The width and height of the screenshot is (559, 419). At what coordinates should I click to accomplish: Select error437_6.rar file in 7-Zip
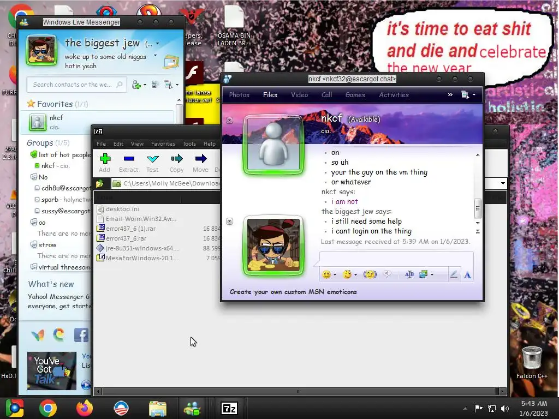[126, 238]
